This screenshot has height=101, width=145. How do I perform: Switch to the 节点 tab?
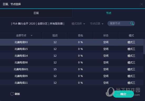[x=109, y=13]
